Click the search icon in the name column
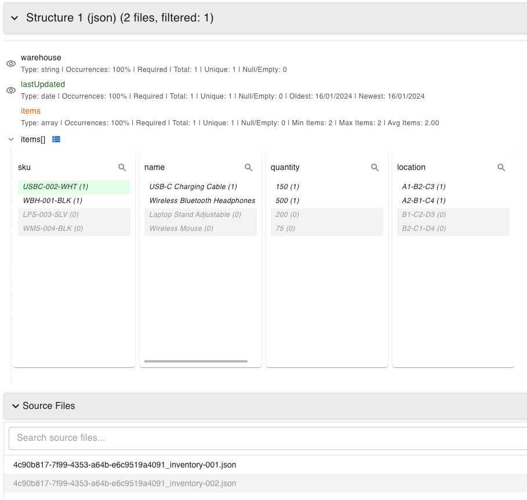The image size is (527, 500). point(249,167)
